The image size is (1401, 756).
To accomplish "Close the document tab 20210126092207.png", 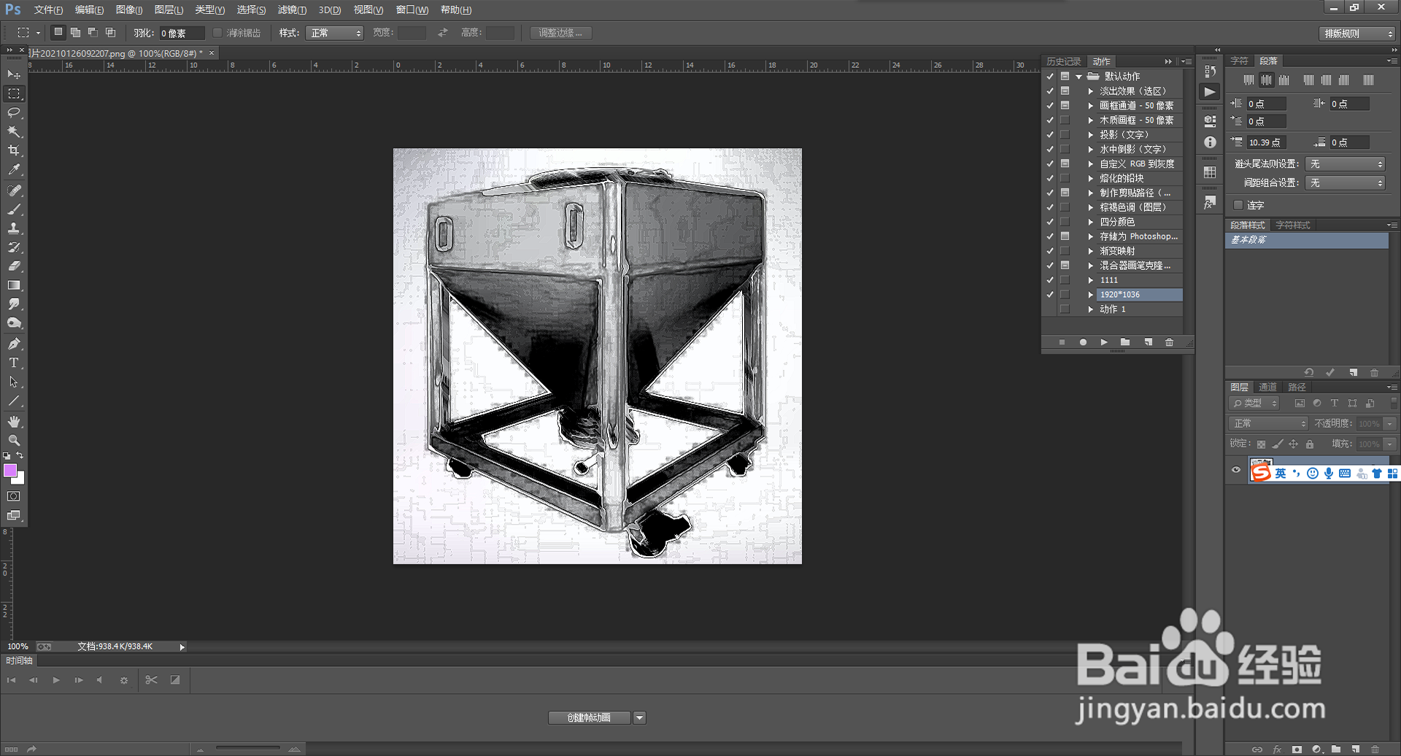I will [212, 53].
